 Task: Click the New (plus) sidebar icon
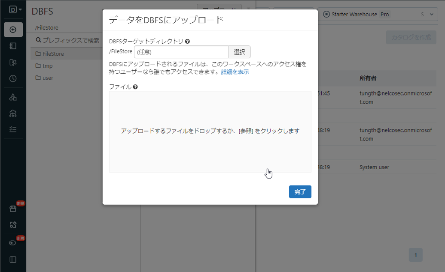tap(13, 30)
